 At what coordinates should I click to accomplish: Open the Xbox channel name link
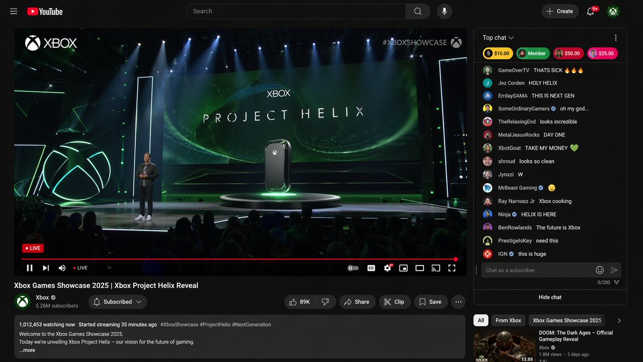click(42, 298)
